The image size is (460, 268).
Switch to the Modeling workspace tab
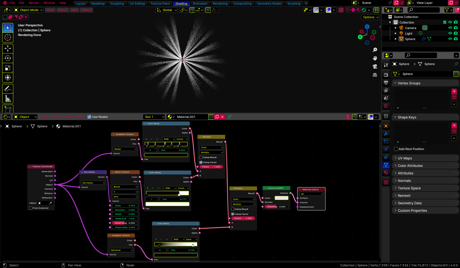click(98, 4)
